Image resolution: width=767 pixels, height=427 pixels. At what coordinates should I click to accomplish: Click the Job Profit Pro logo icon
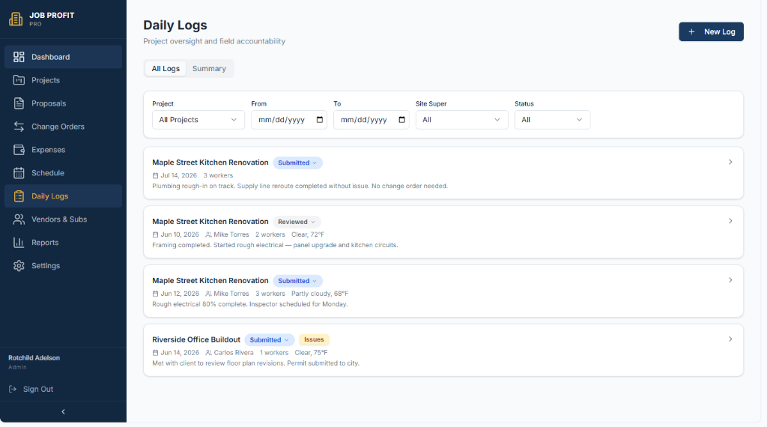coord(16,19)
